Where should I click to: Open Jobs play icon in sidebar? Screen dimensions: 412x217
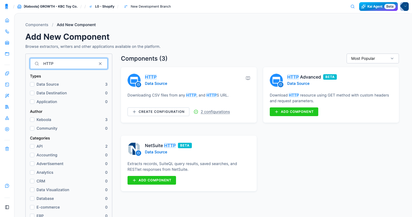click(x=7, y=129)
